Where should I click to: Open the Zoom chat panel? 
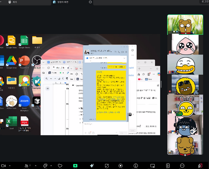pyautogui.click(x=45, y=166)
